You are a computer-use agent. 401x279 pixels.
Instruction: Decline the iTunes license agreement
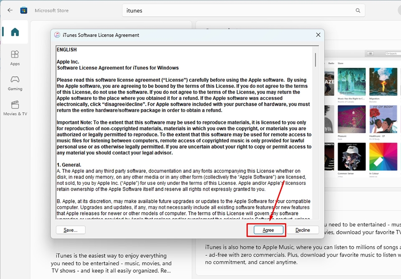[x=302, y=230]
